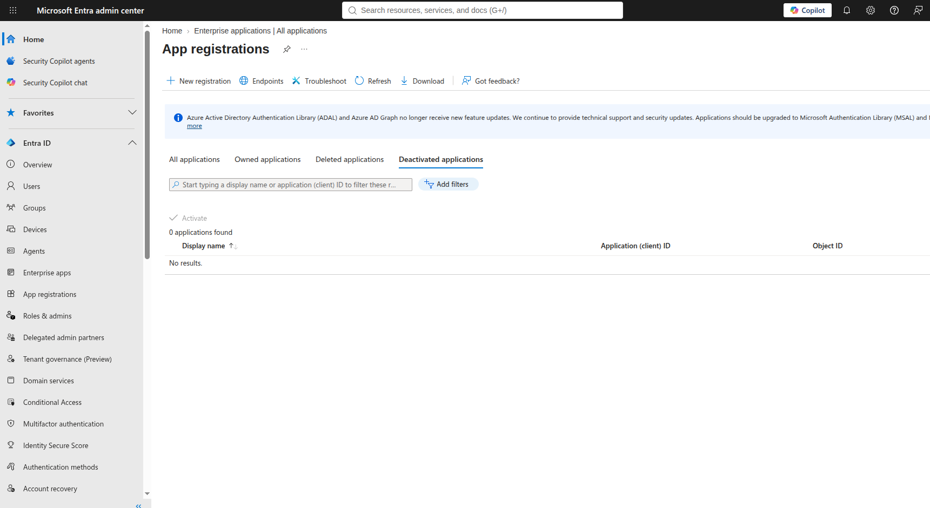This screenshot has height=508, width=930.
Task: Click the Activate command
Action: tap(188, 218)
